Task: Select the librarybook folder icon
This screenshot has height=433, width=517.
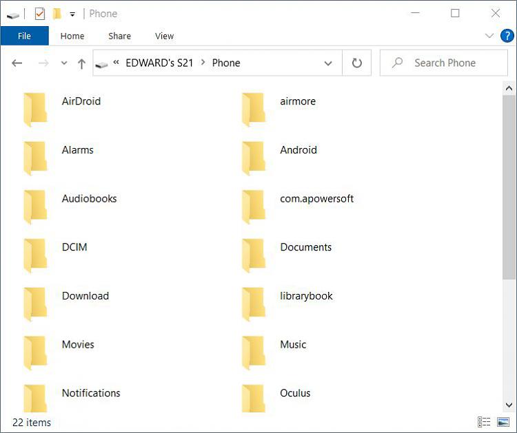Action: coord(254,304)
